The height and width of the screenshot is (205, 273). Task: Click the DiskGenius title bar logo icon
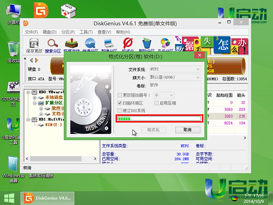click(x=26, y=23)
